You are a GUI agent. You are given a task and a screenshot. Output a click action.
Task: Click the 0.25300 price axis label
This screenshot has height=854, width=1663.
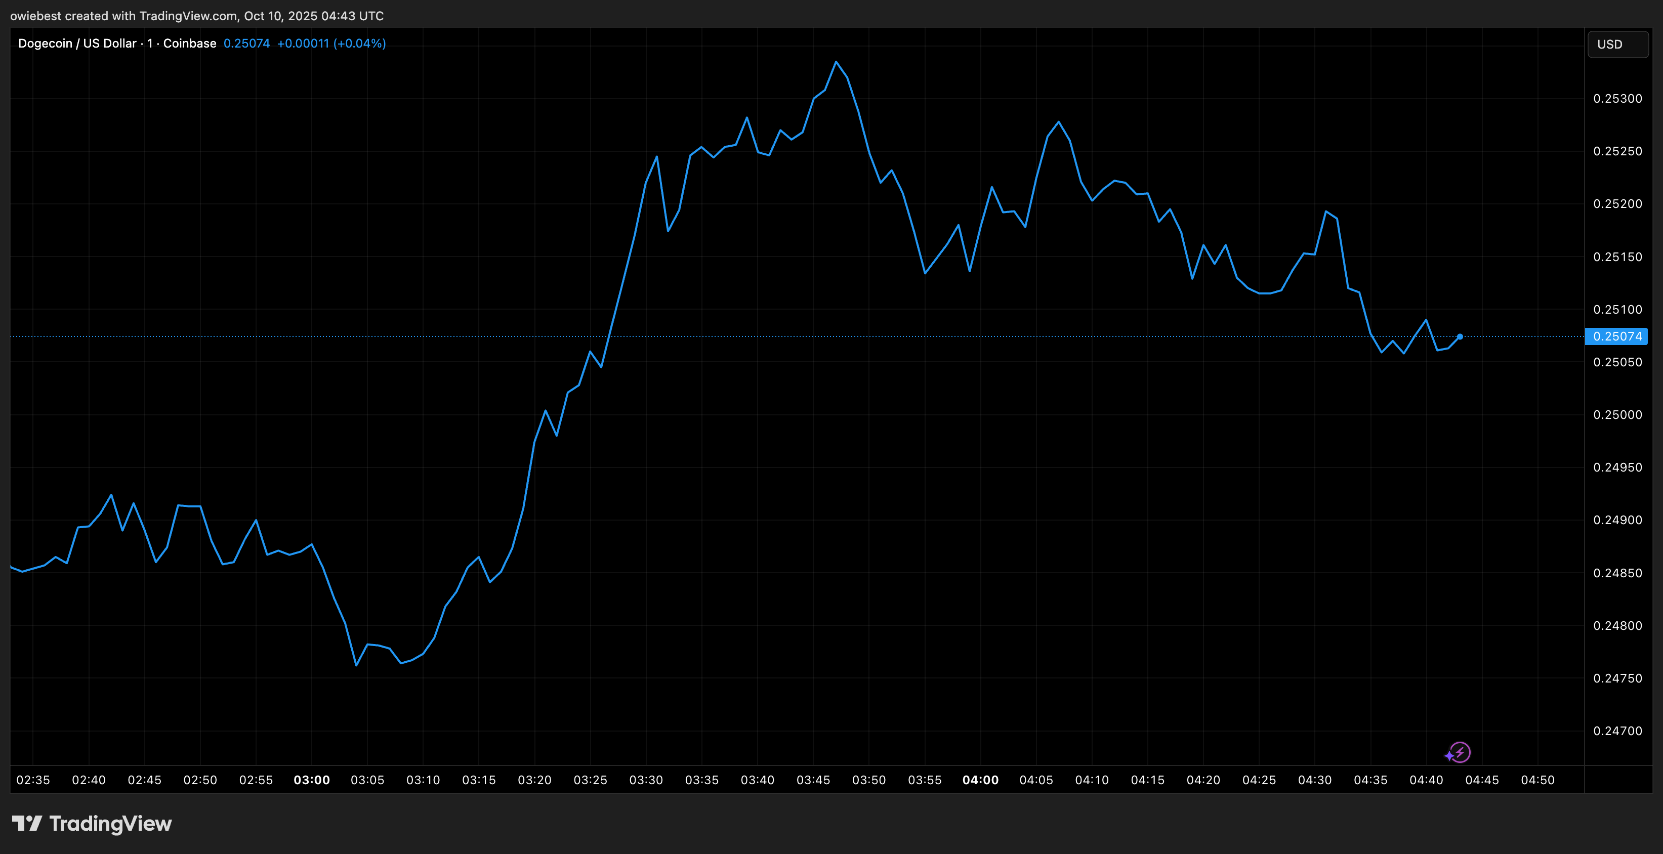1617,99
